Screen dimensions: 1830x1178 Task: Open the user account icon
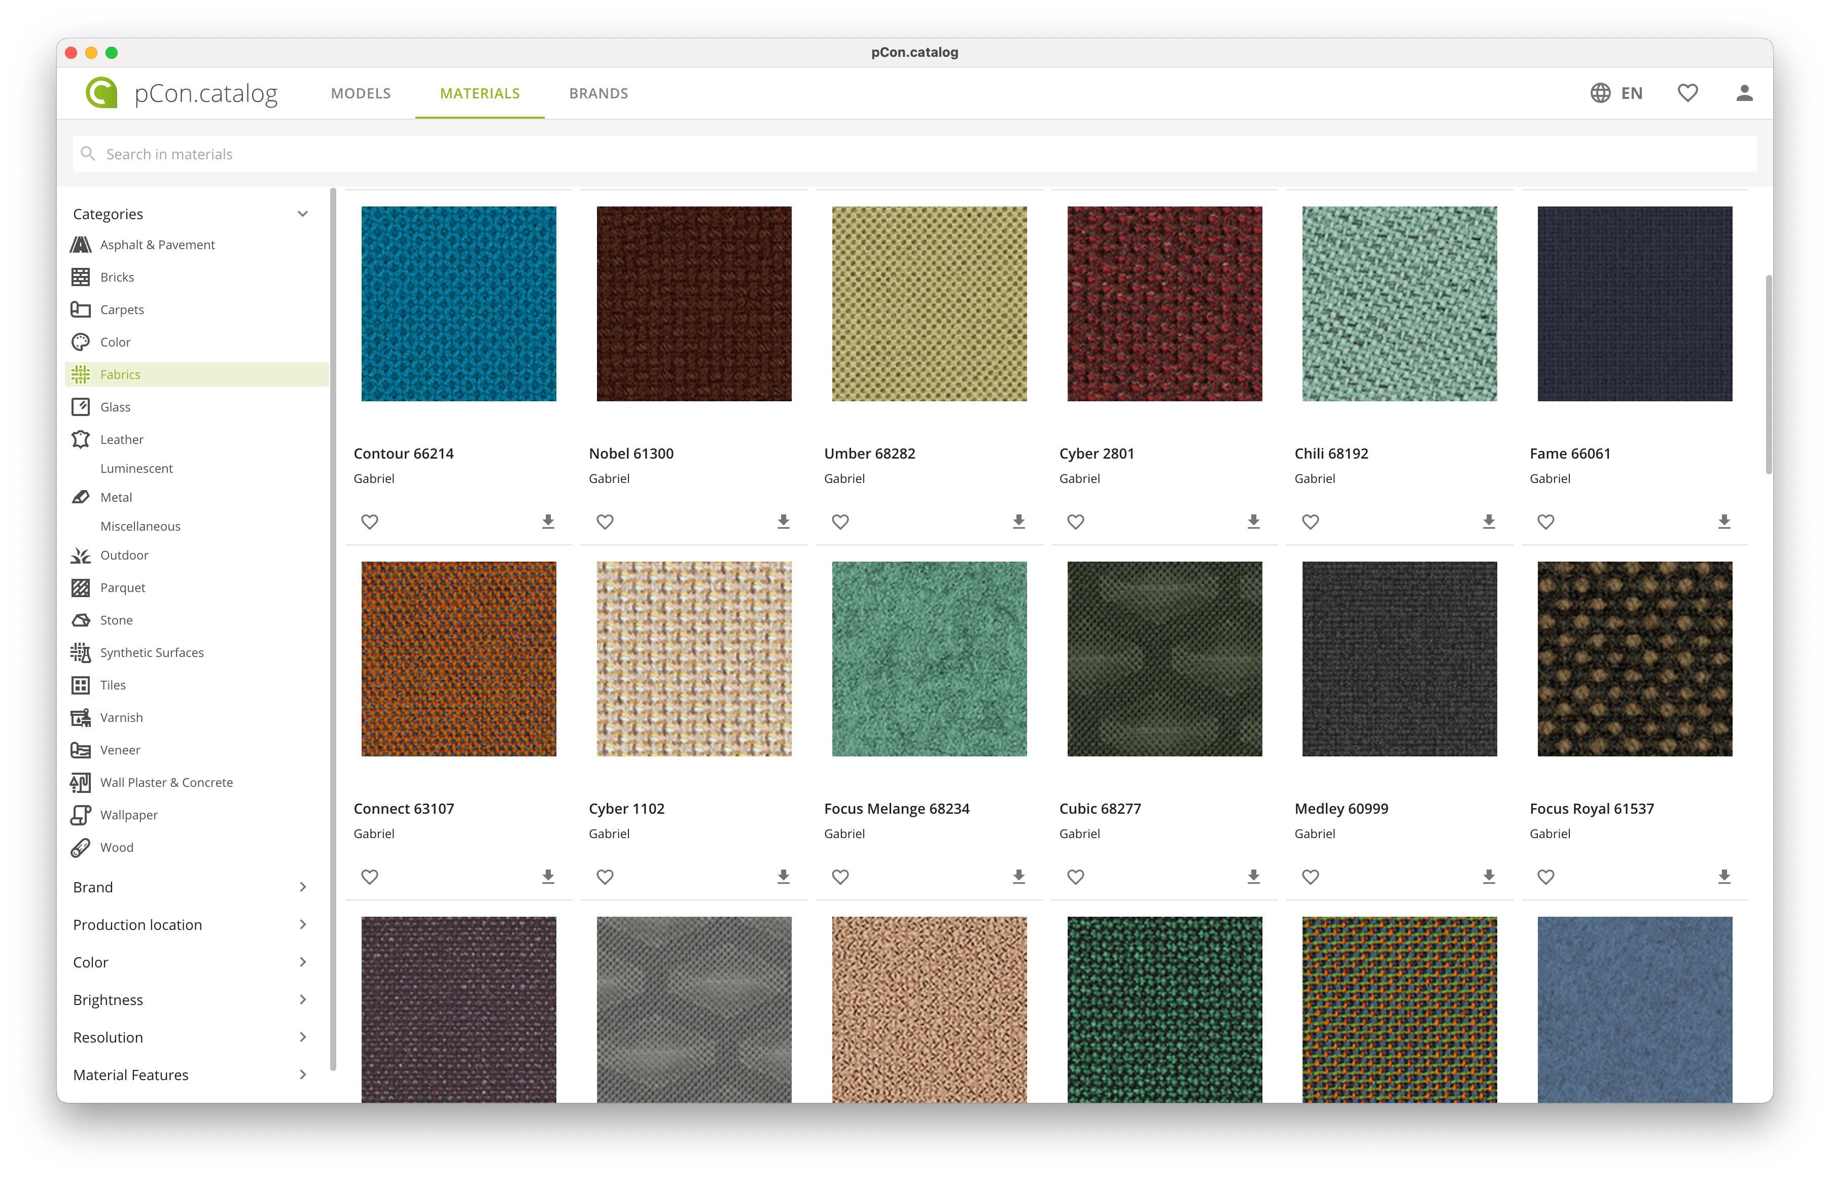tap(1744, 93)
